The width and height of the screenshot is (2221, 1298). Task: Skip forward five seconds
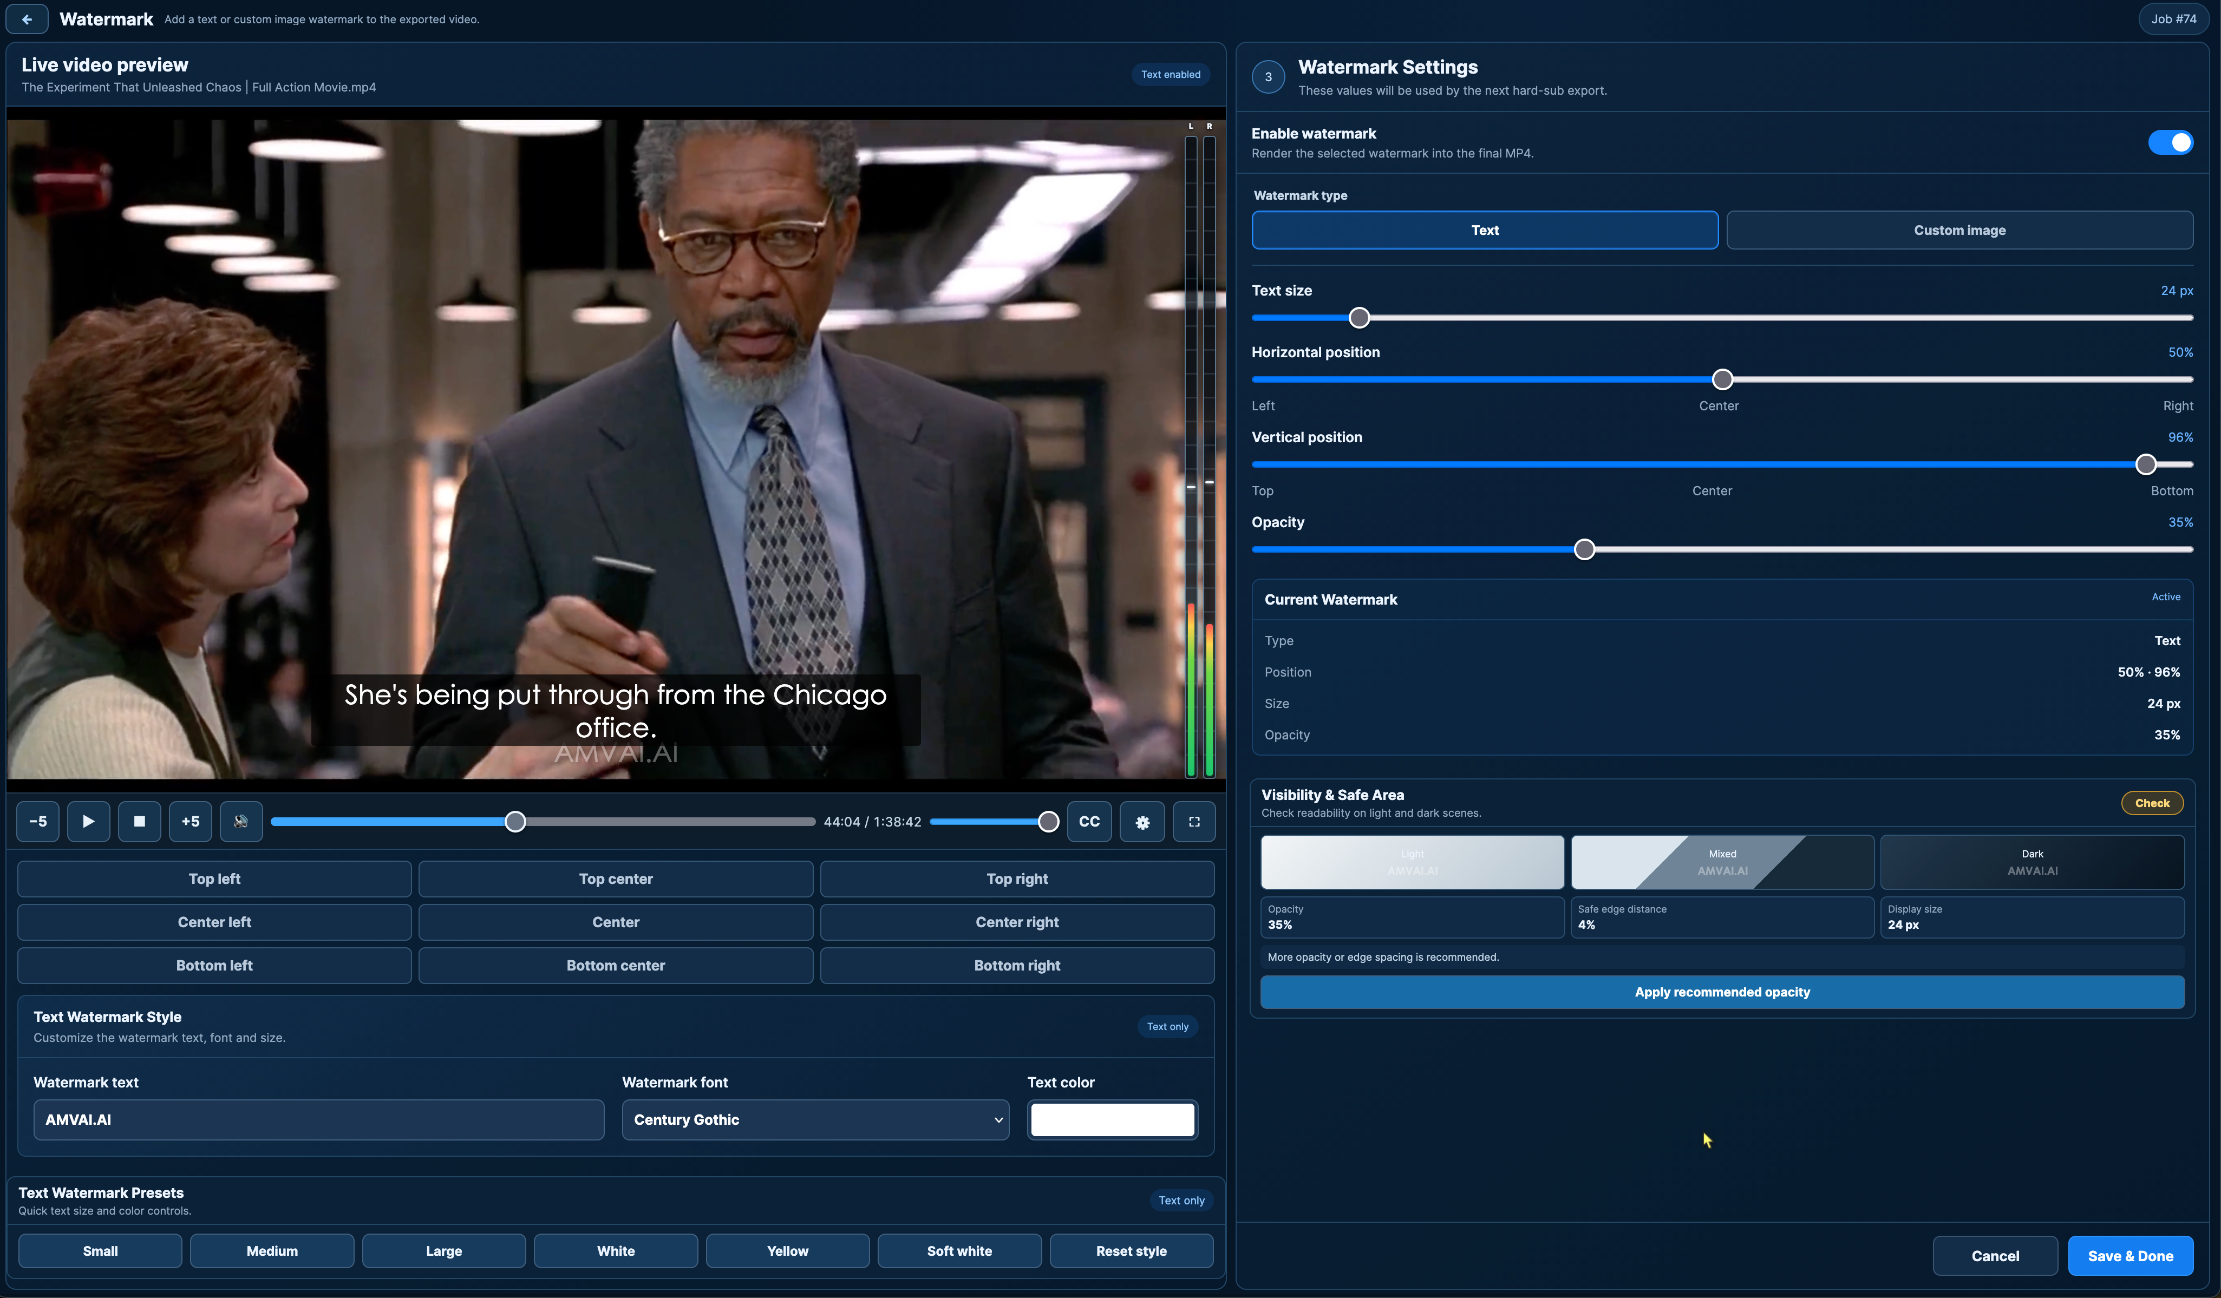(191, 821)
